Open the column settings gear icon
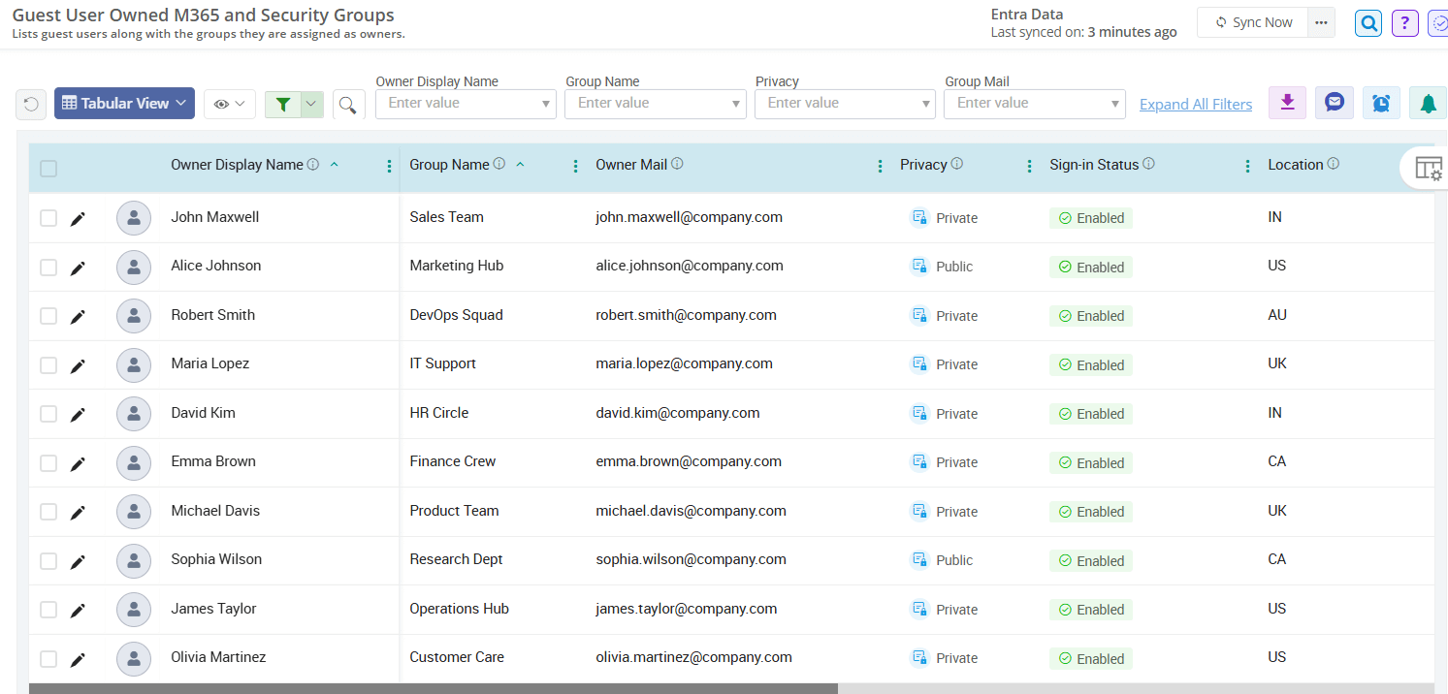 [1430, 168]
